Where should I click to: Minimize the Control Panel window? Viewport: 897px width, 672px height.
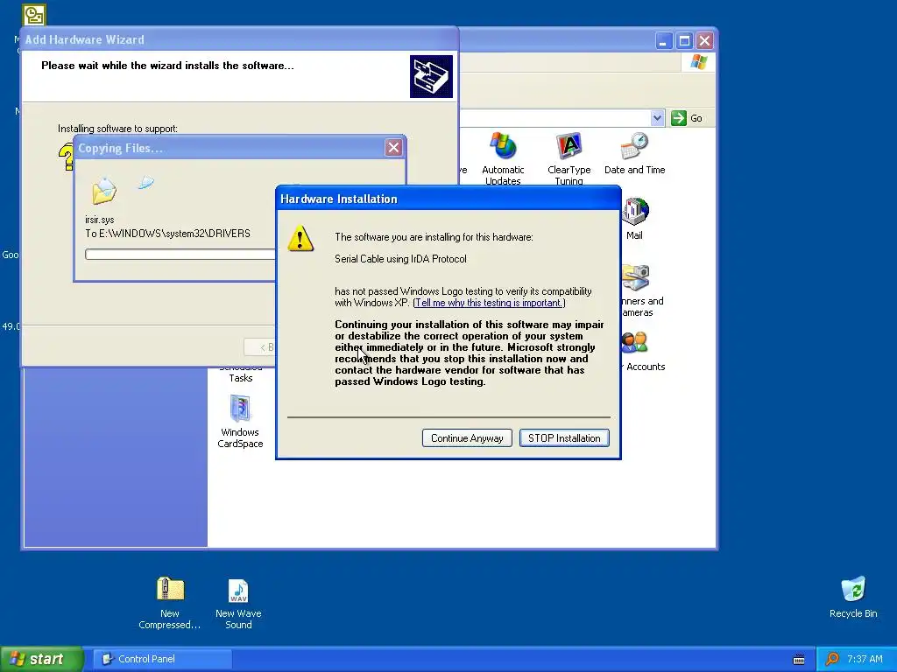click(663, 40)
